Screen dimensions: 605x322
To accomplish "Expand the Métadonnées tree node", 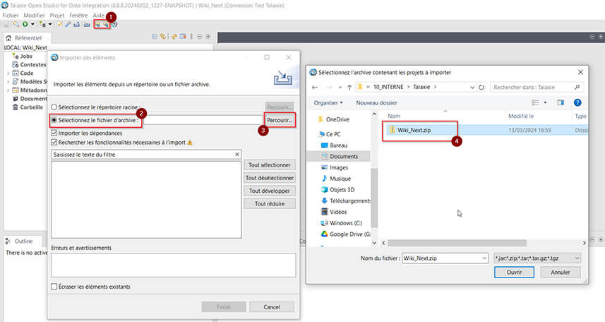I will 8,90.
